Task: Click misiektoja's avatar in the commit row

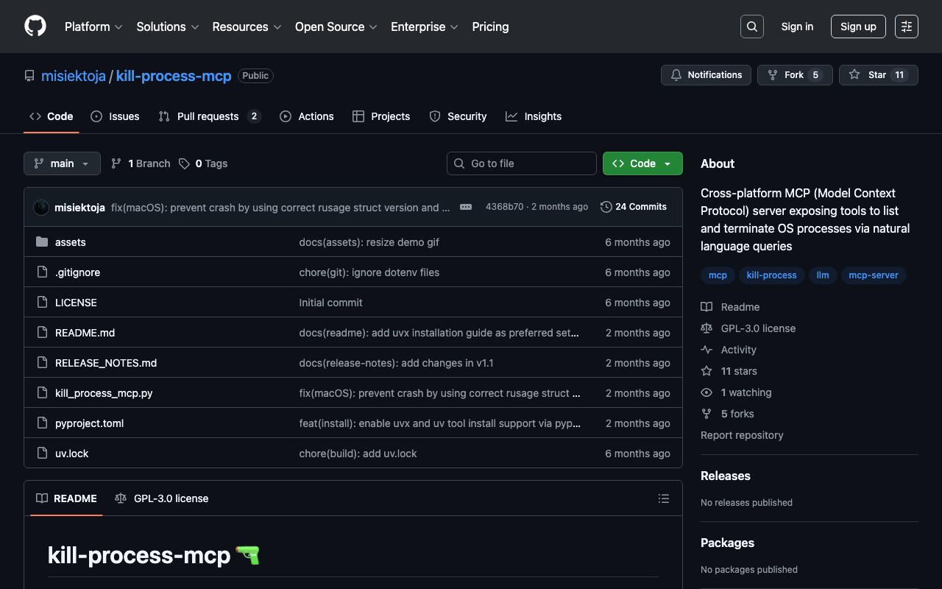Action: [x=41, y=208]
